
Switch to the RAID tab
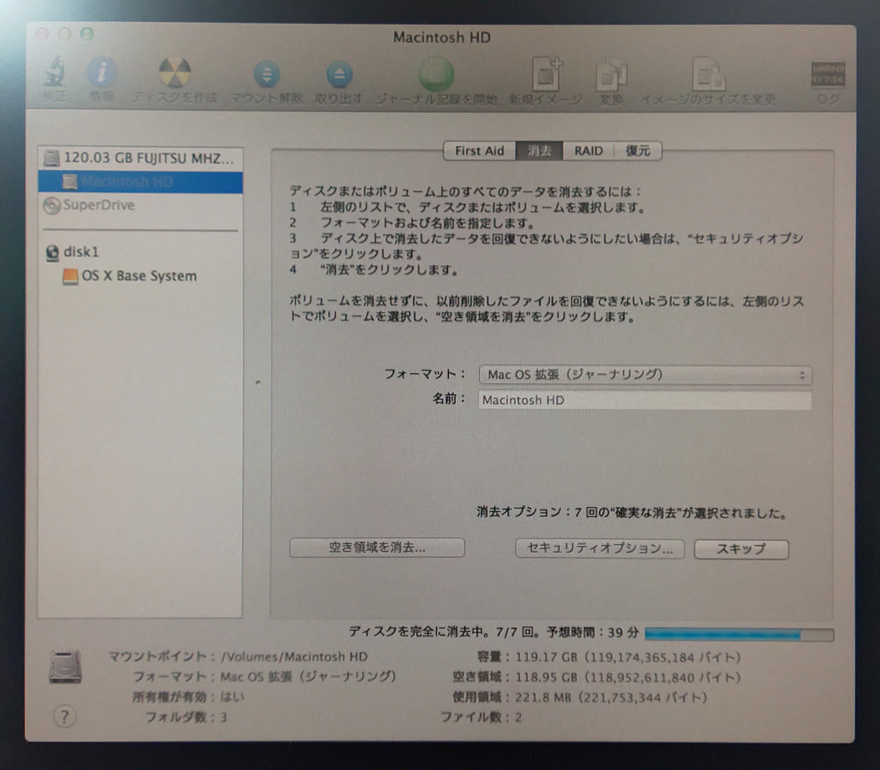pyautogui.click(x=588, y=151)
